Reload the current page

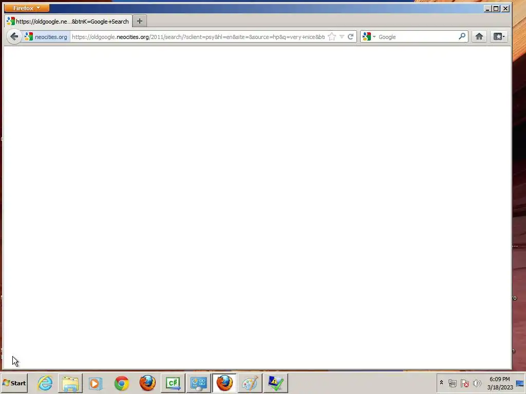point(350,37)
